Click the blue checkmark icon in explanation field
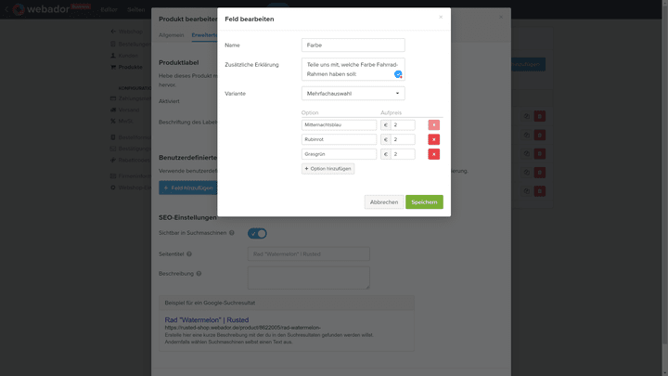The image size is (668, 376). click(x=398, y=74)
